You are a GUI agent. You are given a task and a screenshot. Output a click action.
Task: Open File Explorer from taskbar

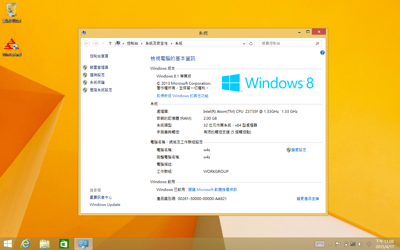(45, 244)
